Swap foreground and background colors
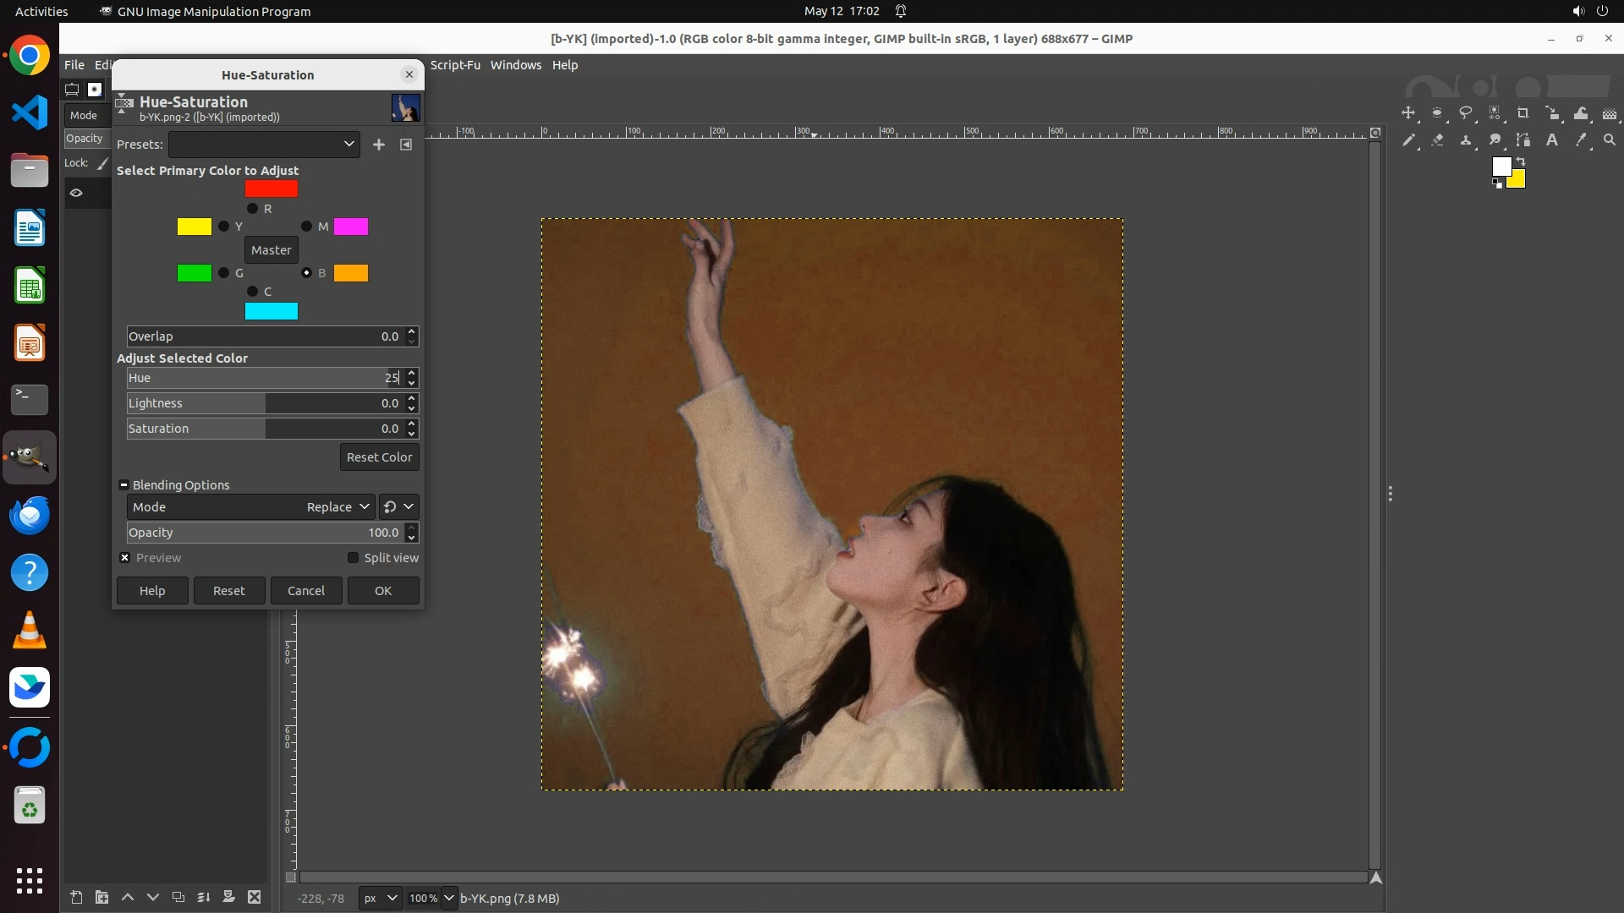This screenshot has height=913, width=1624. [x=1520, y=161]
